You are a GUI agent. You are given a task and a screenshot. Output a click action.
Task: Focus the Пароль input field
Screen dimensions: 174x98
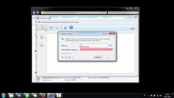click(94, 45)
